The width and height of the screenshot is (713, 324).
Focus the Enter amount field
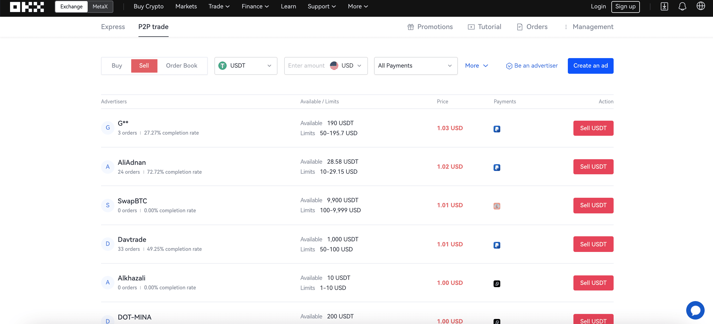point(307,66)
